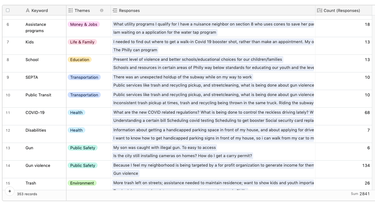Open 'Understanding a certain bill' response
Screen dimensions: 375x205
tap(213, 121)
